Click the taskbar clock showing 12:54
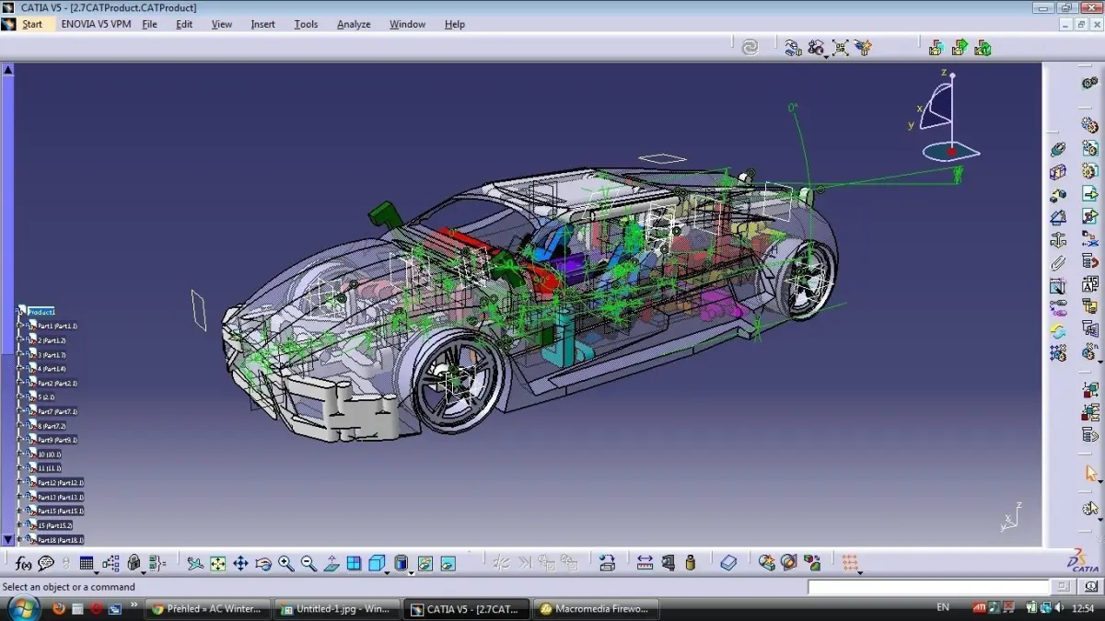This screenshot has height=621, width=1105. (1082, 608)
